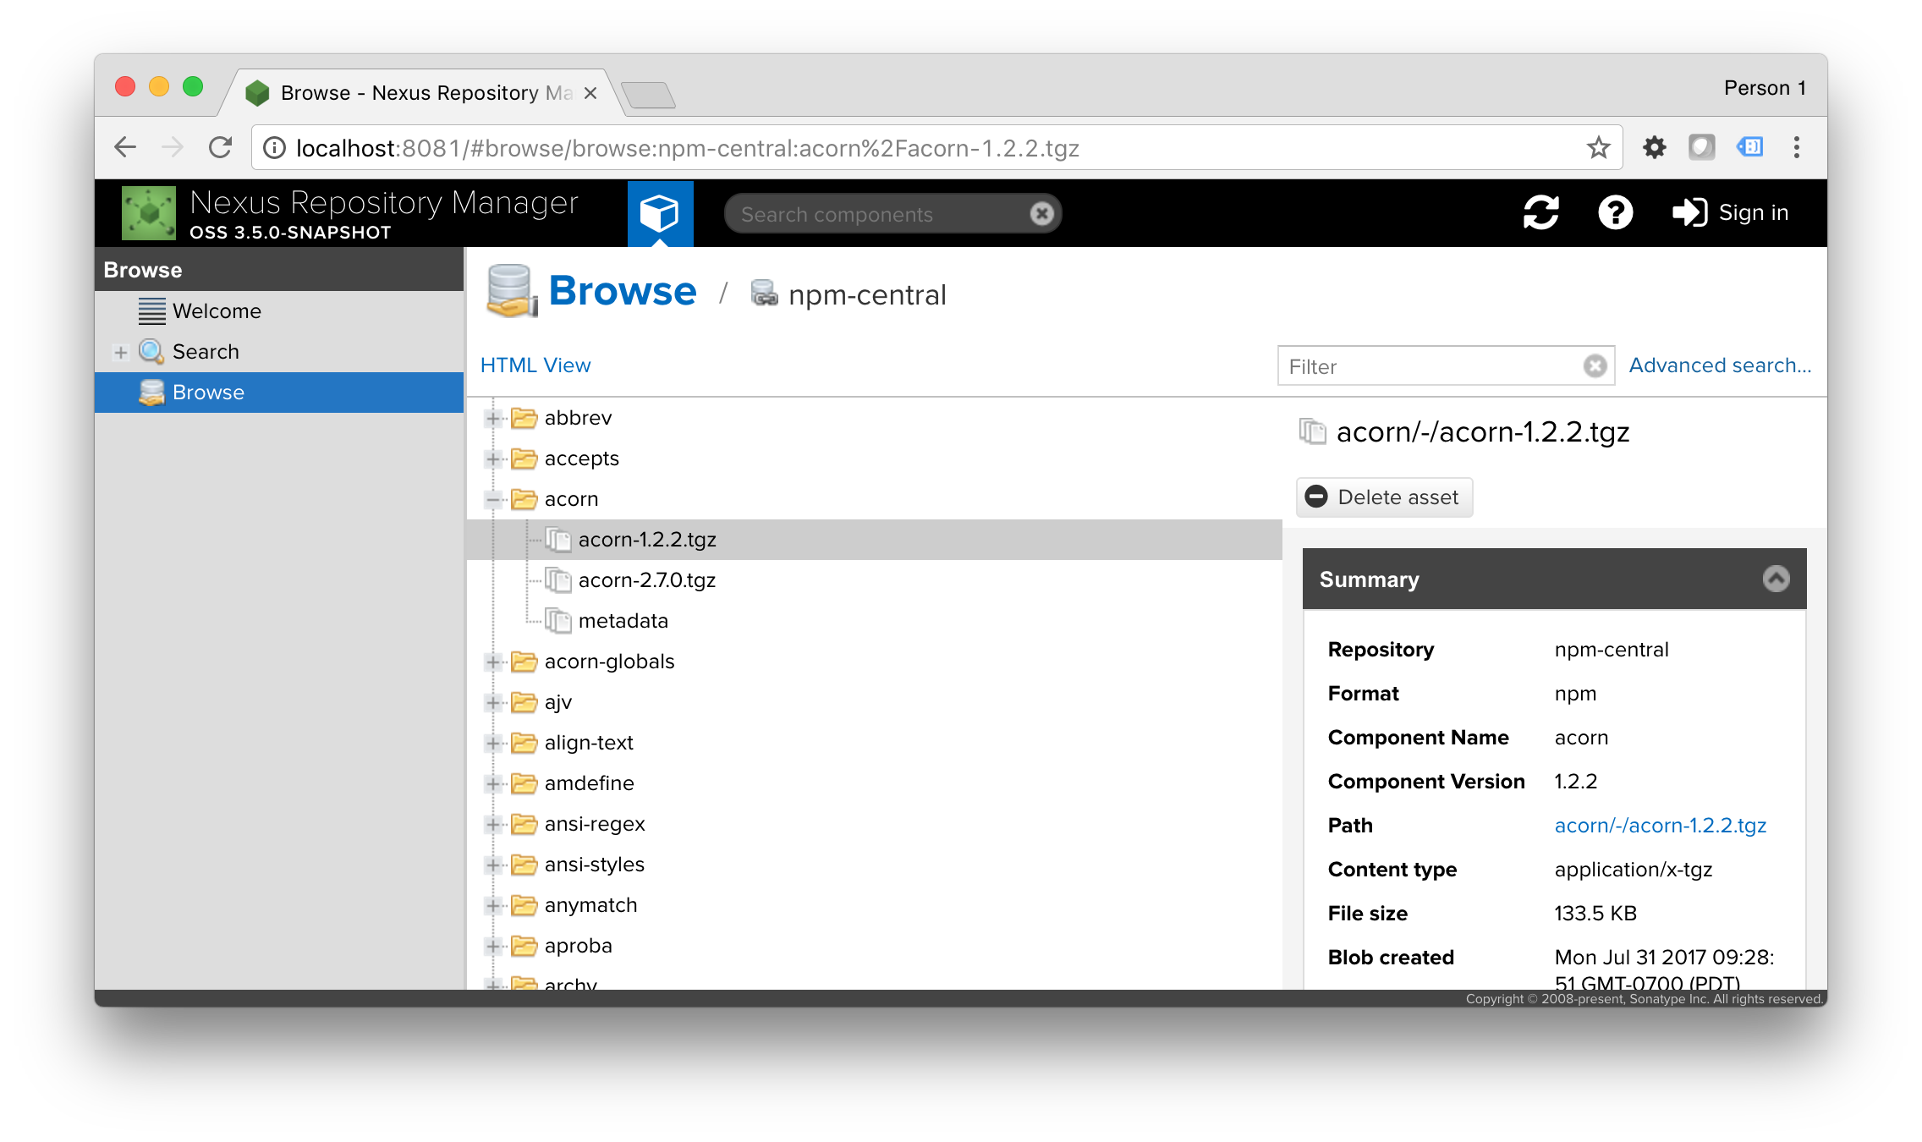Image resolution: width=1922 pixels, height=1142 pixels.
Task: Open the Chrome three-dot menu
Action: [x=1796, y=148]
